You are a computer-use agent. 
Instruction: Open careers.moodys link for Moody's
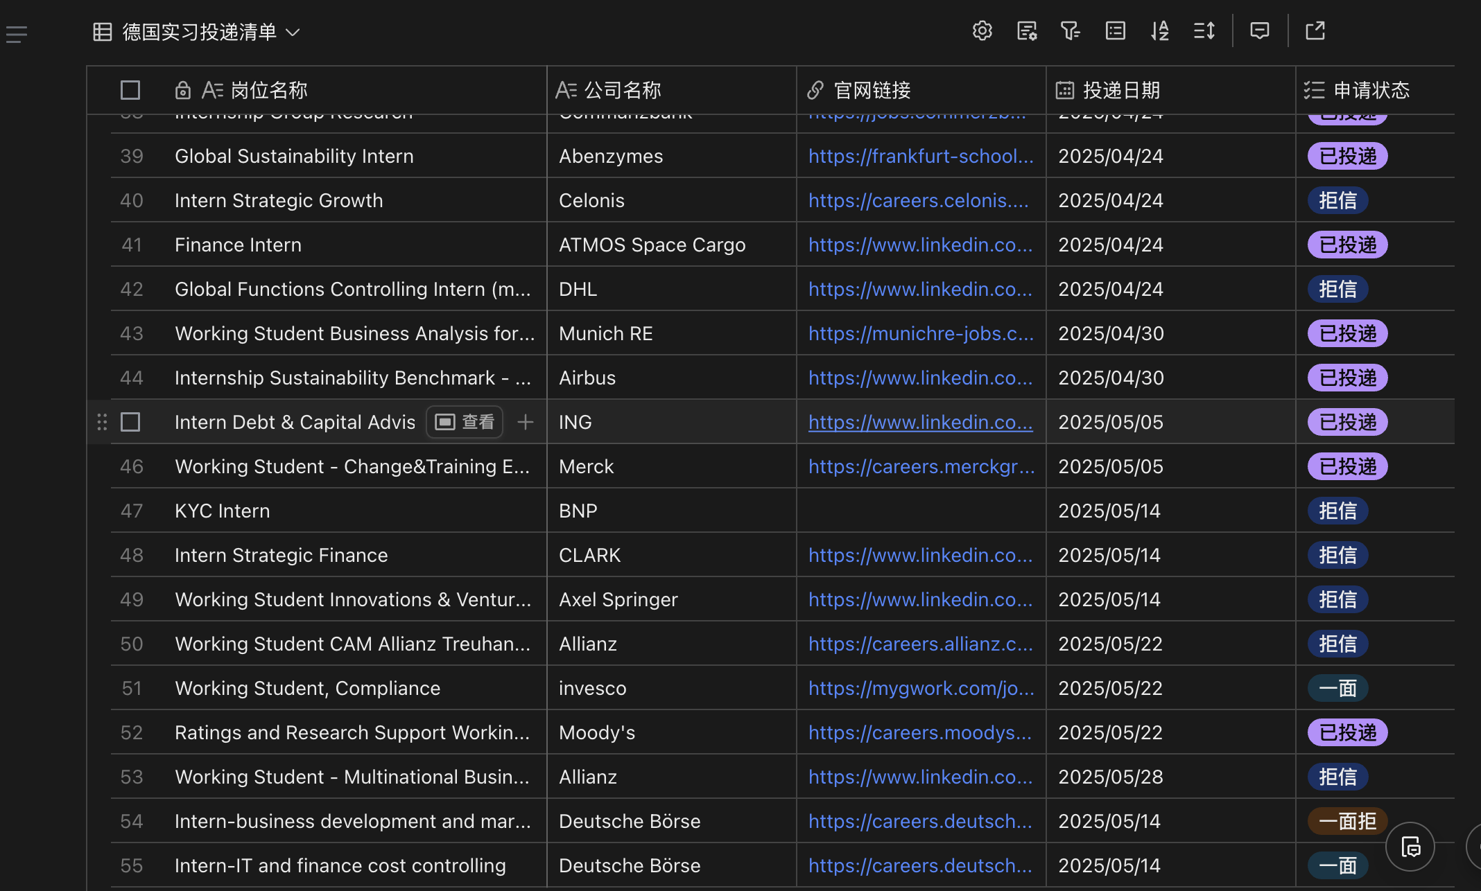coord(920,732)
